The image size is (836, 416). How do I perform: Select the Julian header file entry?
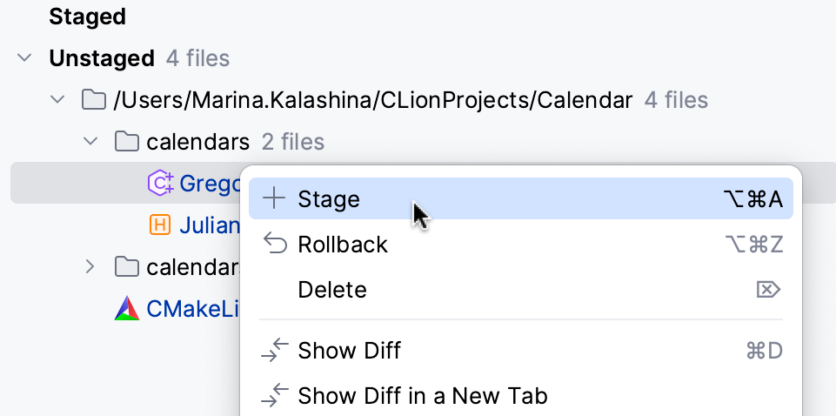(209, 225)
